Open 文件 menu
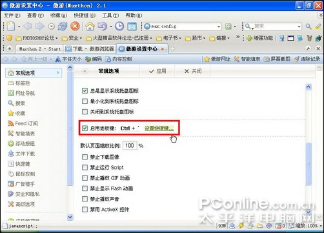Screen dimensions: 324x233 (12, 15)
